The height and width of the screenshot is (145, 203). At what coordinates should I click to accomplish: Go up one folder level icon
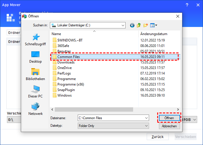(139, 25)
